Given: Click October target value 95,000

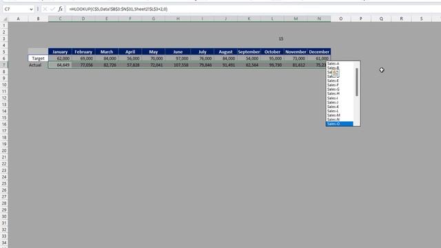Looking at the screenshot, I should pyautogui.click(x=272, y=58).
